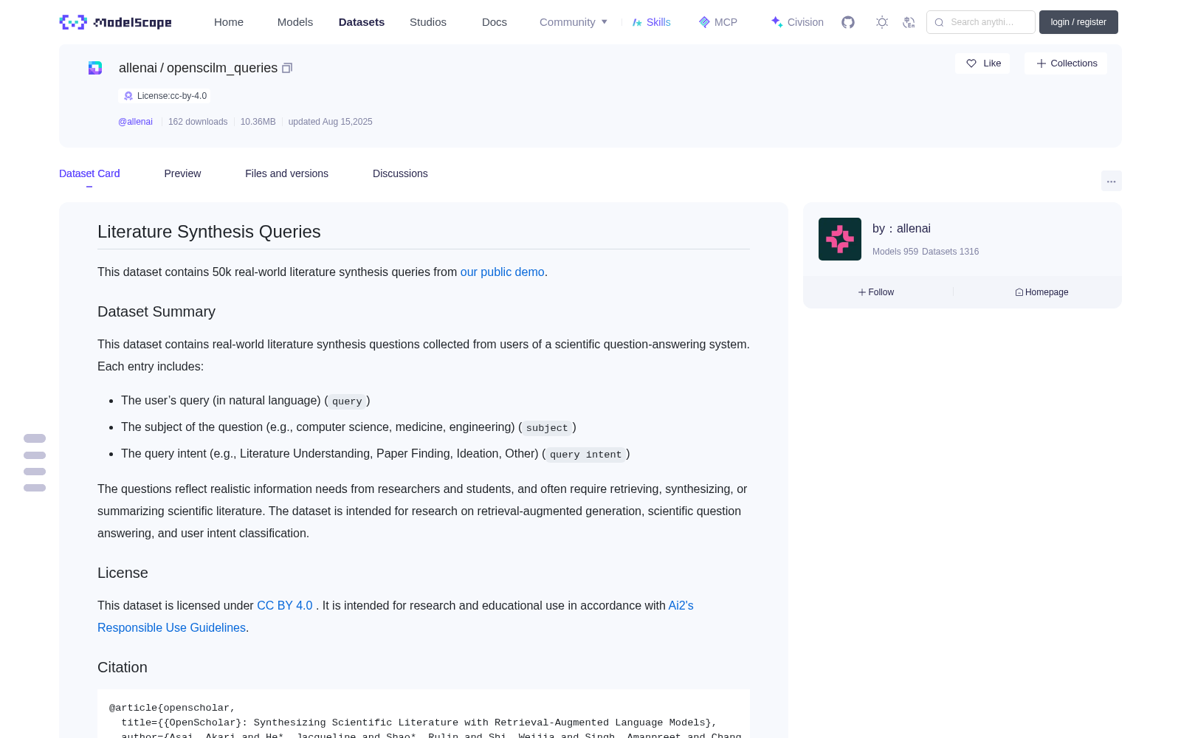
Task: Click the plus icon in Collections
Action: click(x=1041, y=63)
